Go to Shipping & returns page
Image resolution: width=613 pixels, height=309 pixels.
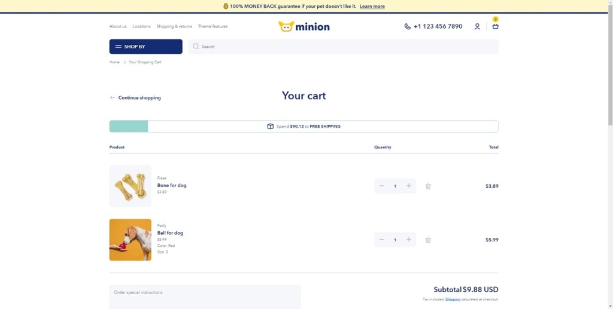(x=174, y=26)
